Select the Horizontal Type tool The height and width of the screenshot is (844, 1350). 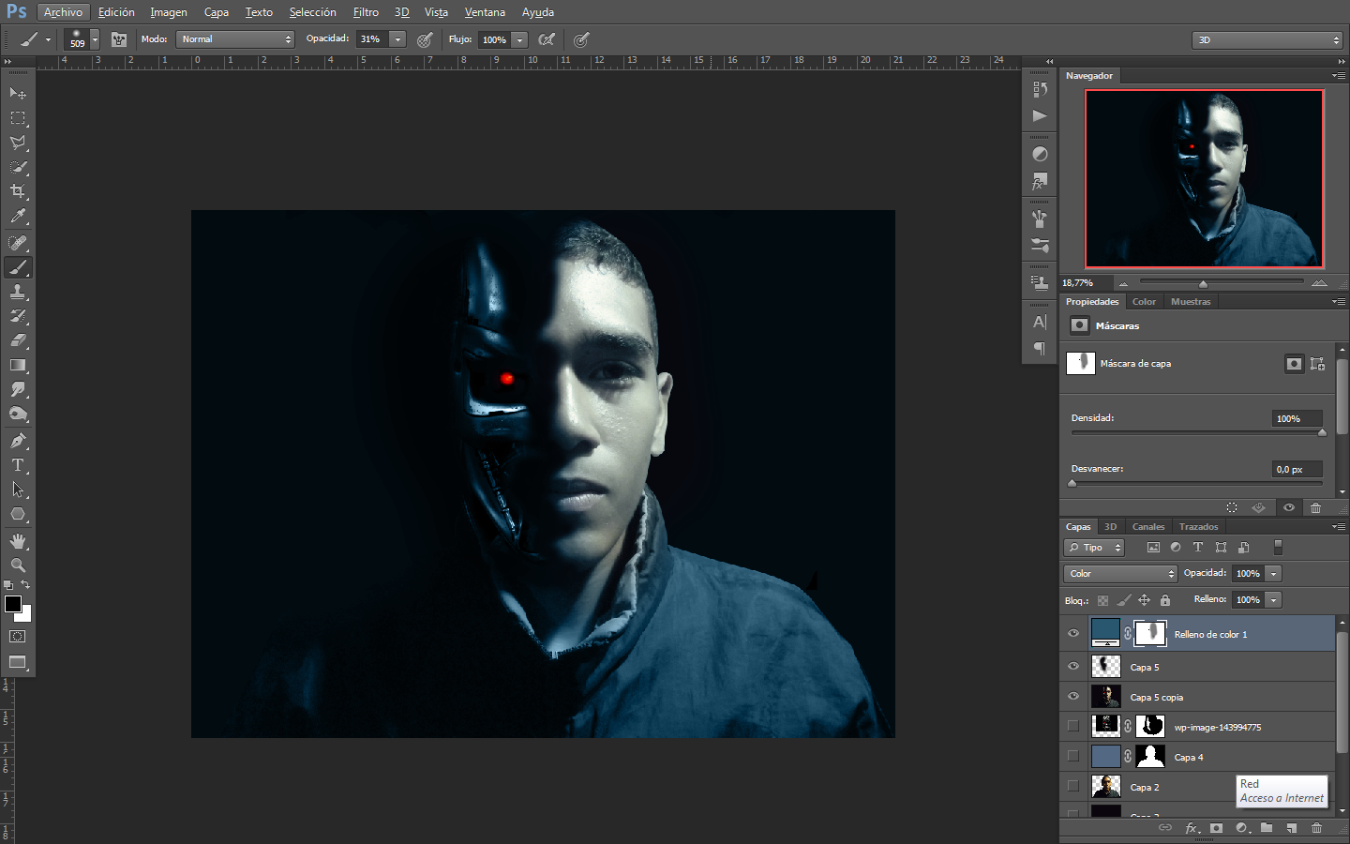pyautogui.click(x=18, y=465)
